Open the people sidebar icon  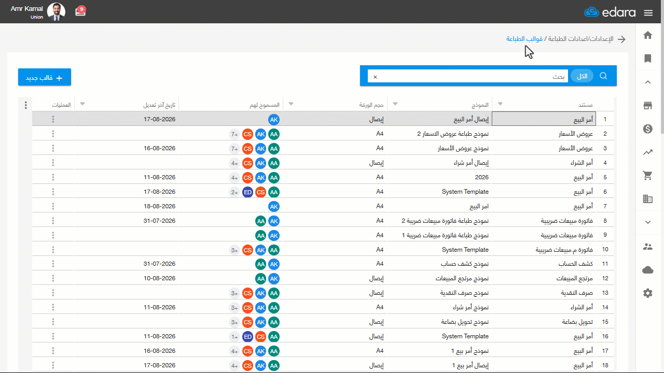tap(647, 247)
